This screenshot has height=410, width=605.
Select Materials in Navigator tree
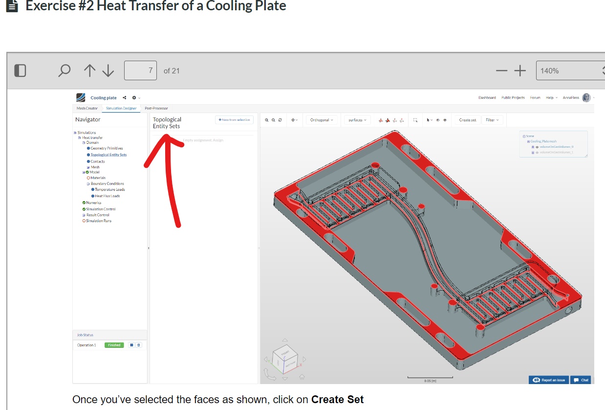click(98, 178)
